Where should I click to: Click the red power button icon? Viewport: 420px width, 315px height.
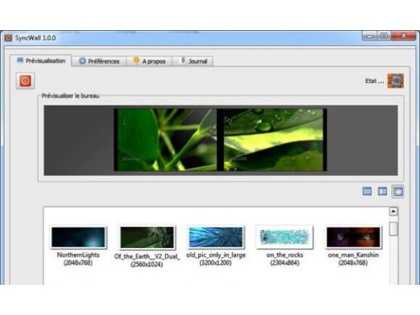(25, 81)
